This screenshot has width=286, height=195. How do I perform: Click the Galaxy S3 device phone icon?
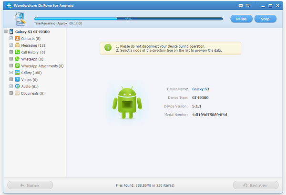(x=11, y=32)
